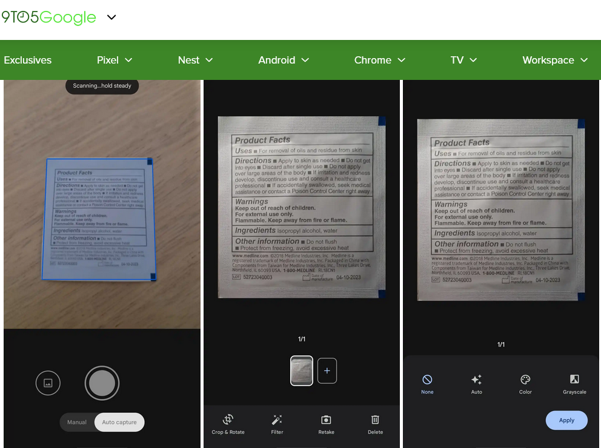The image size is (601, 448).
Task: Apply the Grayscale filter option
Action: click(574, 384)
